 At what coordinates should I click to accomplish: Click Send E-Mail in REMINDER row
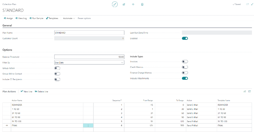pyautogui.click(x=192, y=105)
